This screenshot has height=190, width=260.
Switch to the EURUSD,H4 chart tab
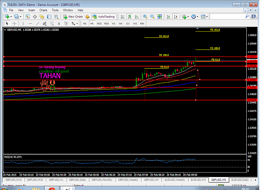click(198, 180)
